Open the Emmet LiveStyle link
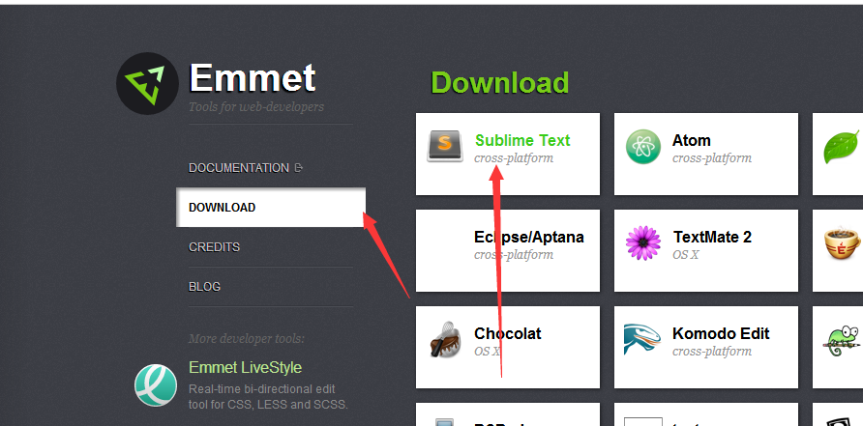 [x=245, y=367]
